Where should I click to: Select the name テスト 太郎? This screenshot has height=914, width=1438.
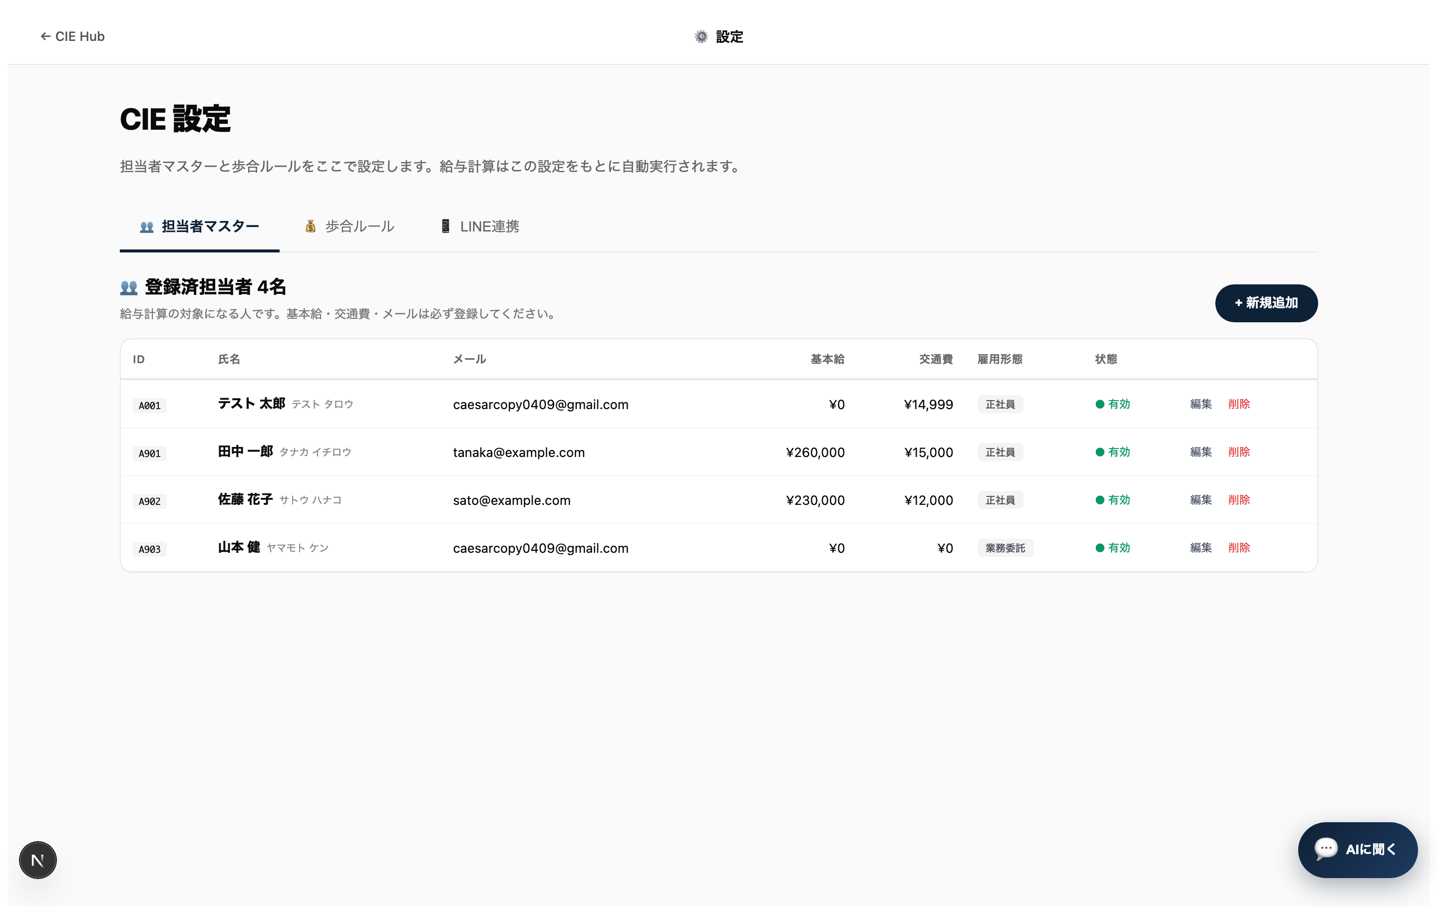pos(252,403)
